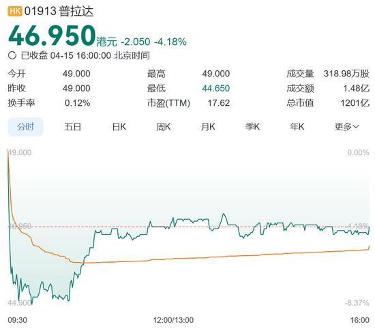Click the 换手率 label
This screenshot has height=331, width=375.
click(22, 103)
